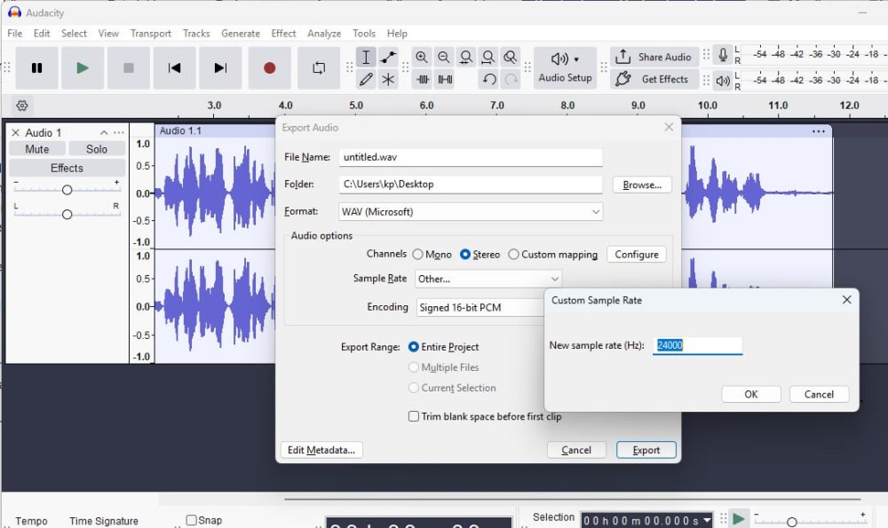Screen dimensions: 888x528
Task: Collapse the Audio 1 track arrow
Action: point(104,132)
